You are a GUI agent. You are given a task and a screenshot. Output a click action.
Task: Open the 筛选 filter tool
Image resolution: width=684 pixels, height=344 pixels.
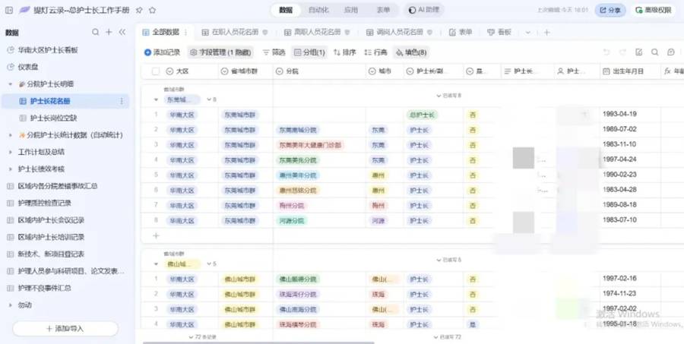[274, 52]
